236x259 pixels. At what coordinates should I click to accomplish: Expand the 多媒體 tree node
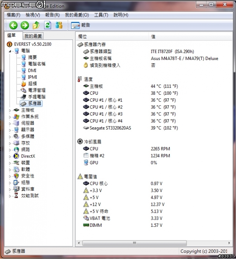(x=10, y=137)
